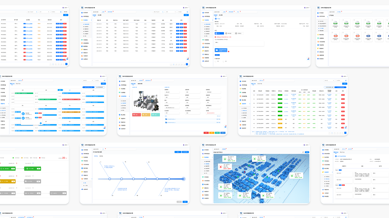
Task: Open the third green spreadsheet file icon
Action: point(357,23)
